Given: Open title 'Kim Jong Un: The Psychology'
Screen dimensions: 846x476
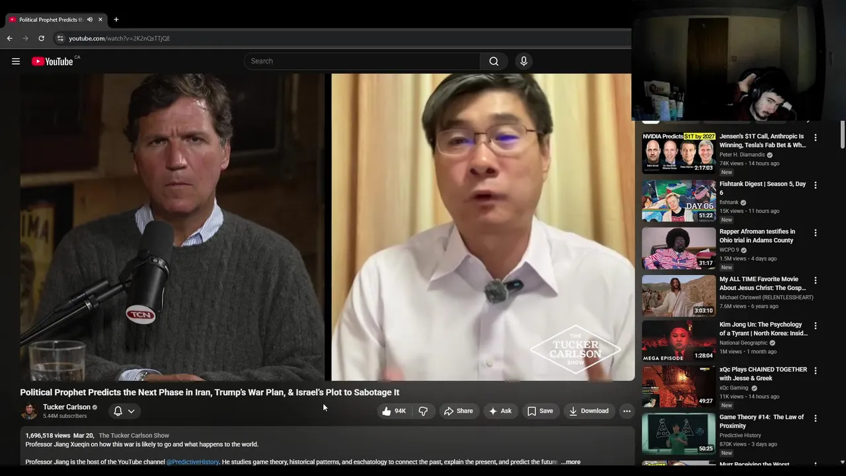Looking at the screenshot, I should [763, 329].
